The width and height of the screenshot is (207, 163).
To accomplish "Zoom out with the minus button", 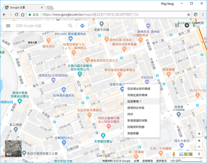I will click(199, 147).
